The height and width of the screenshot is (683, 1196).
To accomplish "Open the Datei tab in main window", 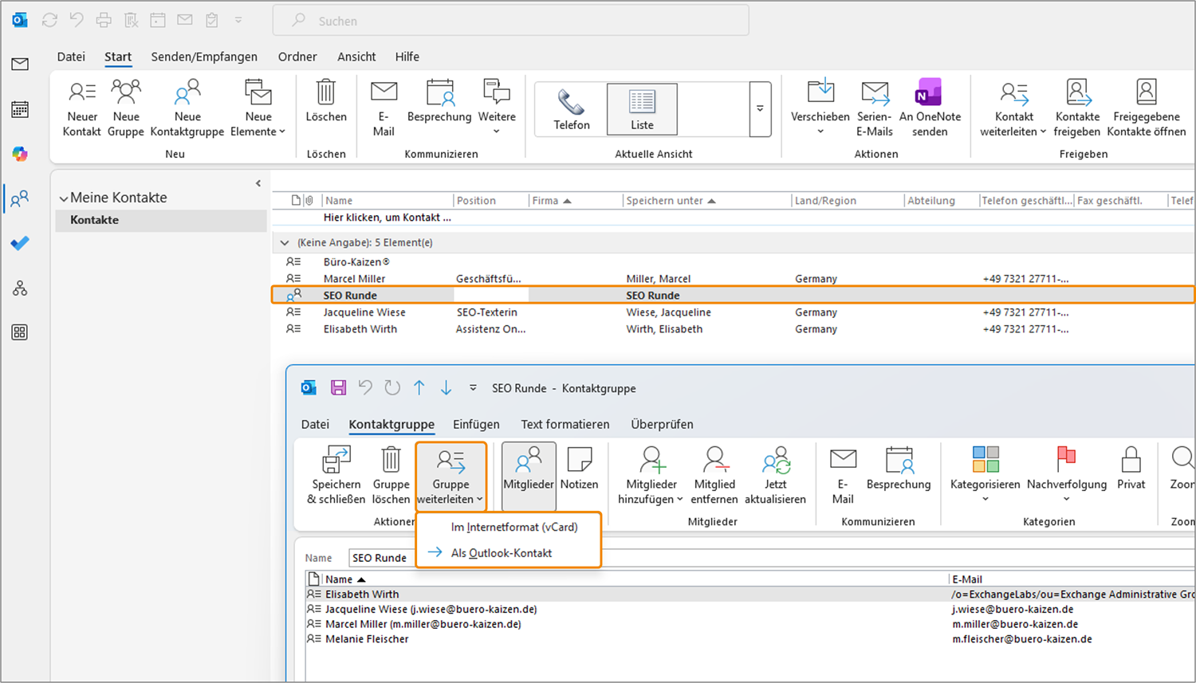I will coord(71,57).
